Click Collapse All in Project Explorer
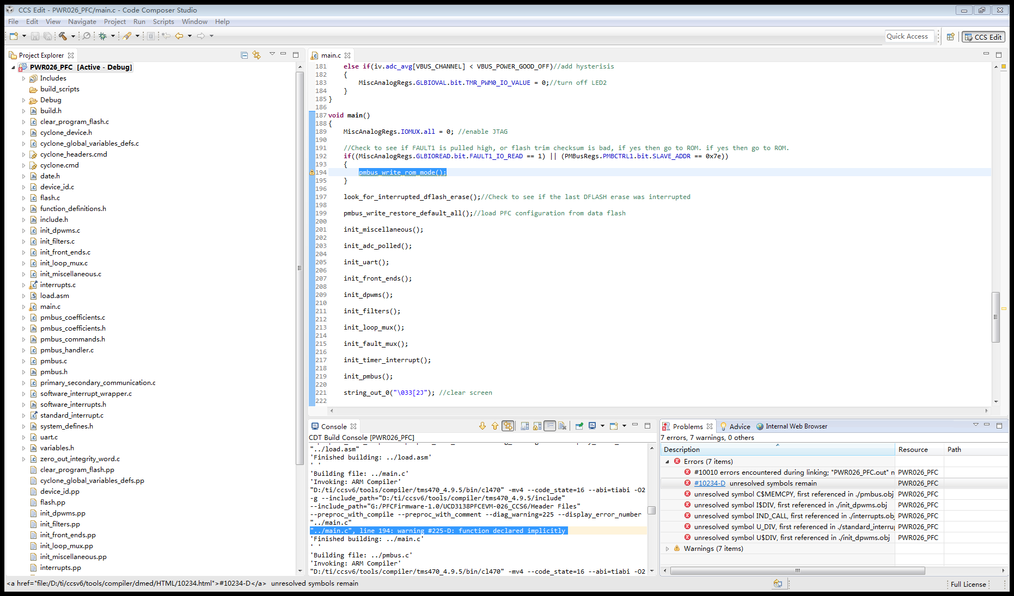This screenshot has width=1014, height=596. (x=244, y=55)
